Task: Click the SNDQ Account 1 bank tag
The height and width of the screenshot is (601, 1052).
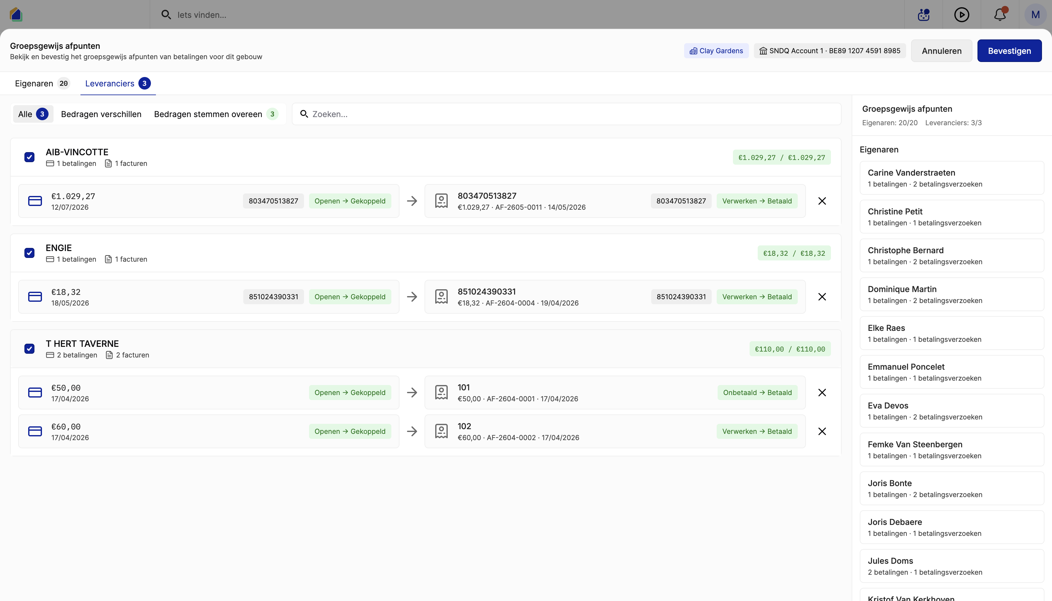Action: (x=829, y=51)
